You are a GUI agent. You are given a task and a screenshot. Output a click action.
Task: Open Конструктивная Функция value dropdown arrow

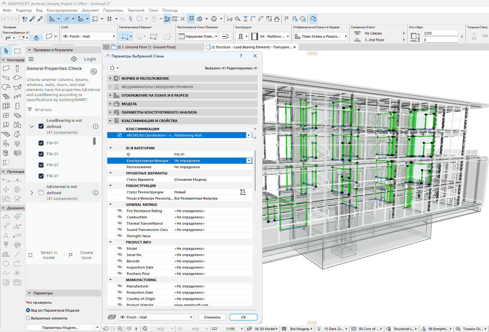click(x=249, y=161)
